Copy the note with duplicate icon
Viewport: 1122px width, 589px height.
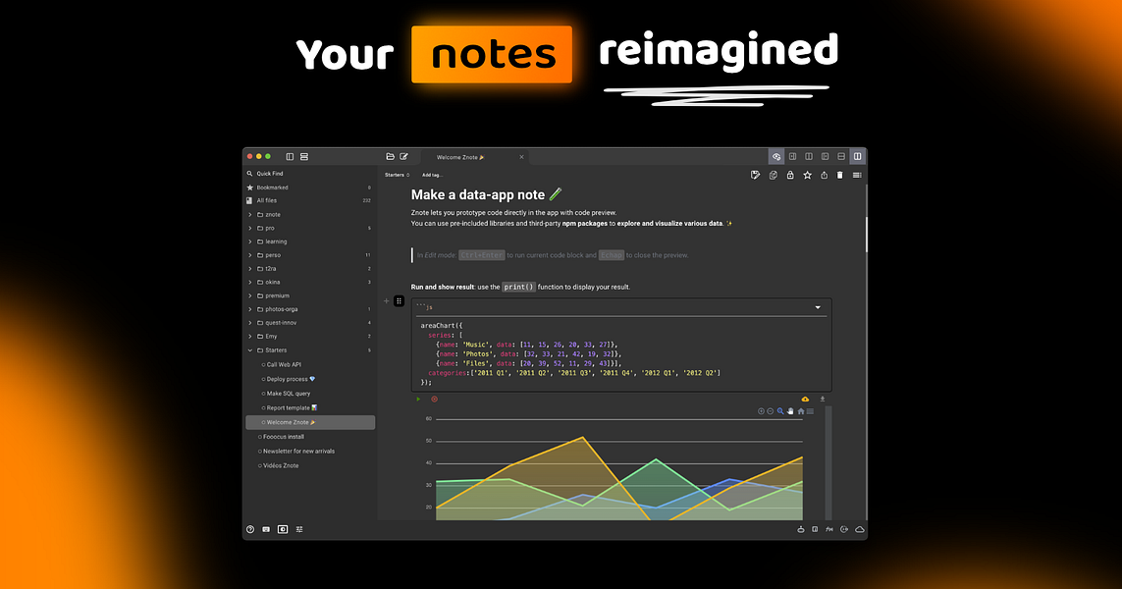(773, 176)
